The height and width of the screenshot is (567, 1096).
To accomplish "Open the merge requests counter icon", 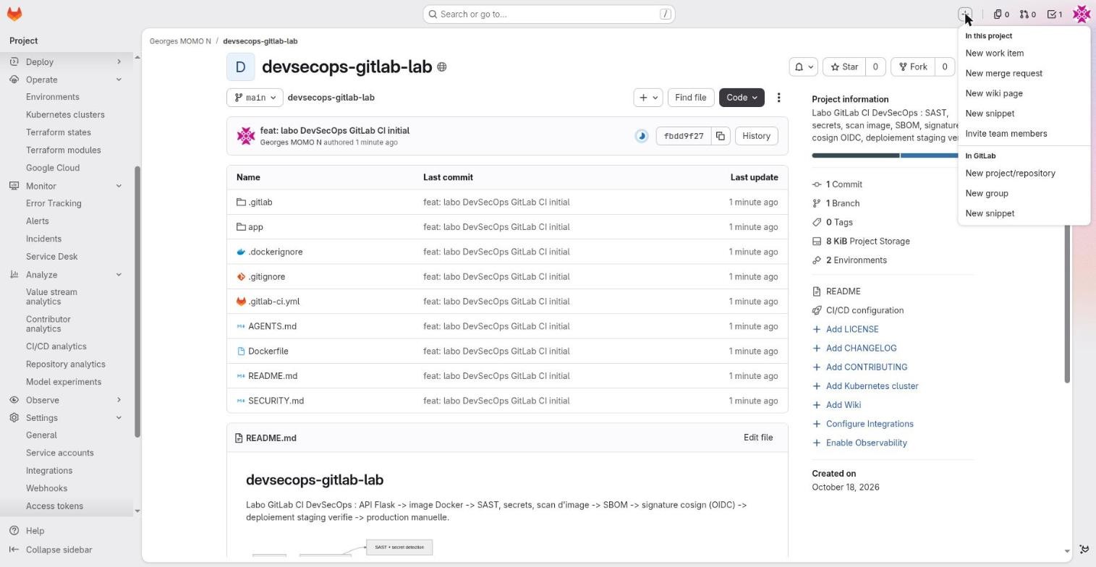I will pyautogui.click(x=1028, y=14).
